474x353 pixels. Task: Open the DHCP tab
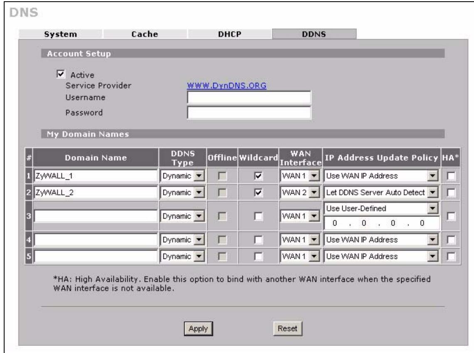coord(230,34)
